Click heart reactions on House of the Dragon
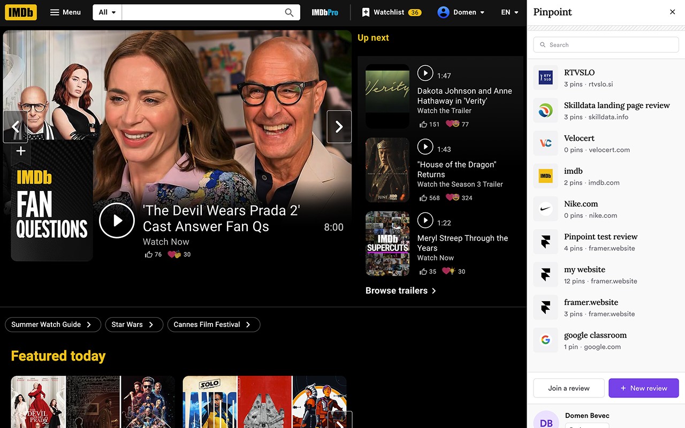Image resolution: width=685 pixels, height=428 pixels. pyautogui.click(x=459, y=198)
